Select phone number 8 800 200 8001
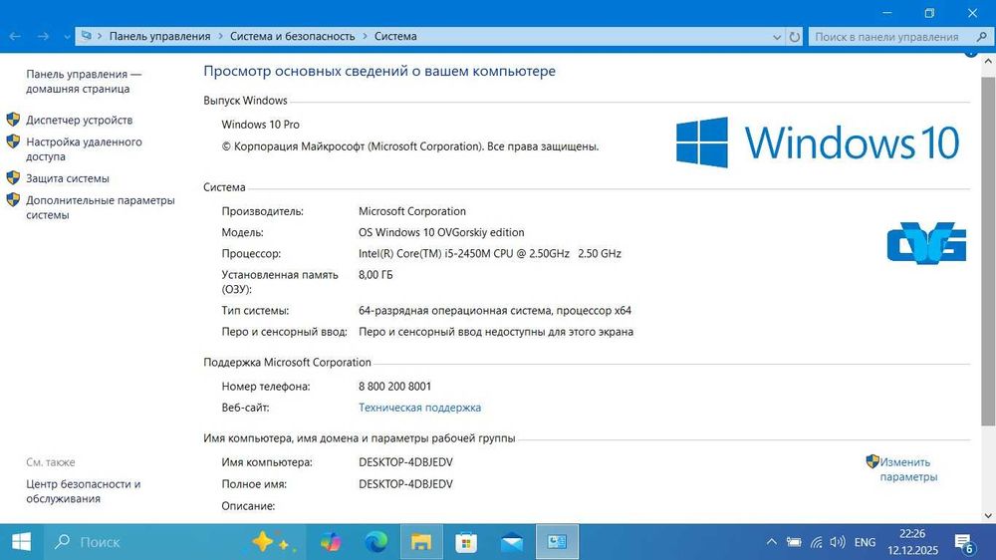 pyautogui.click(x=394, y=387)
